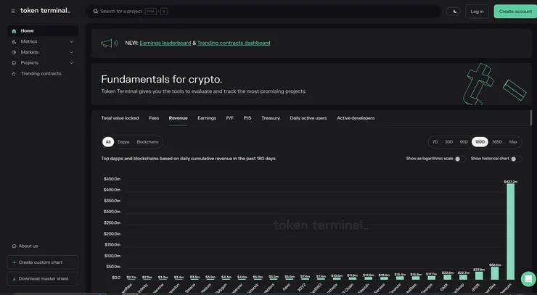537x295 pixels.
Task: Click the $450.0m y-axis label
Action: (112, 179)
